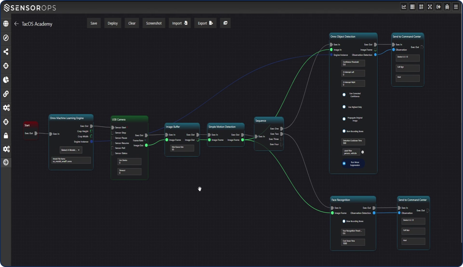The width and height of the screenshot is (463, 267).
Task: Open the Select A Model dropdown
Action: click(x=71, y=150)
